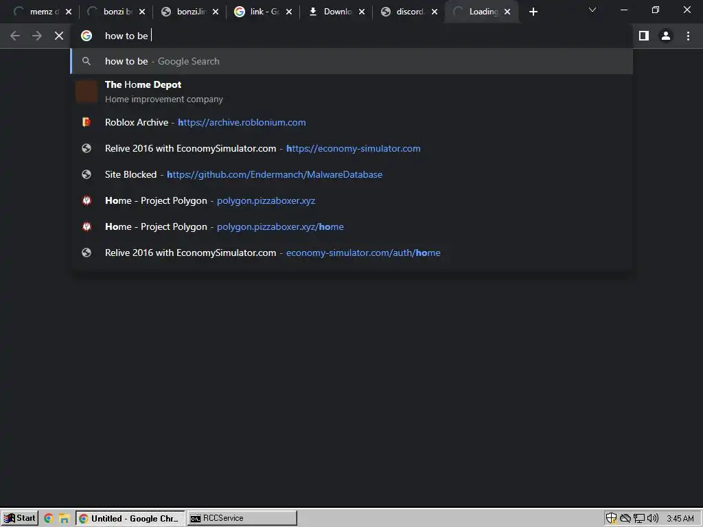Image resolution: width=703 pixels, height=527 pixels.
Task: Click the cloud sync tray icon
Action: click(625, 518)
